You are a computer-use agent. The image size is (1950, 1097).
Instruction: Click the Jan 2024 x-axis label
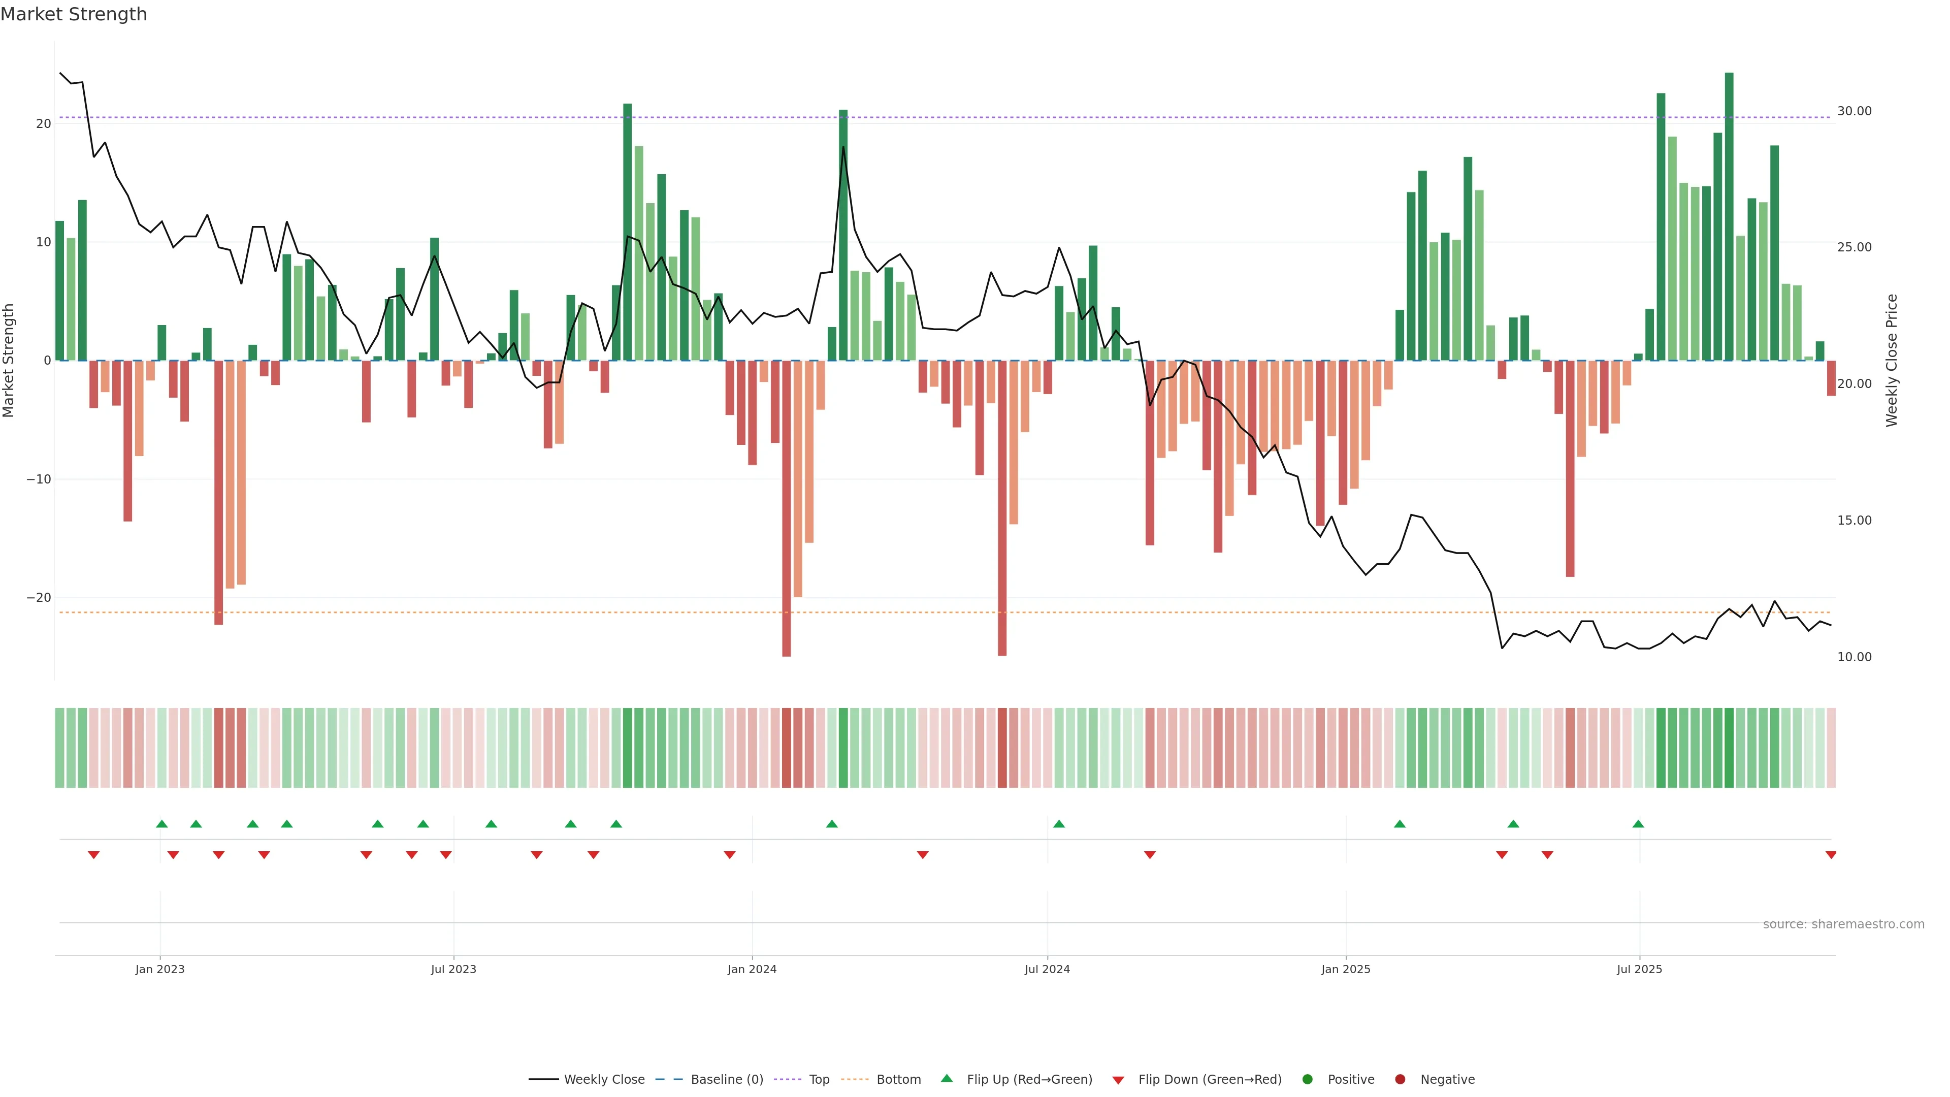(752, 969)
